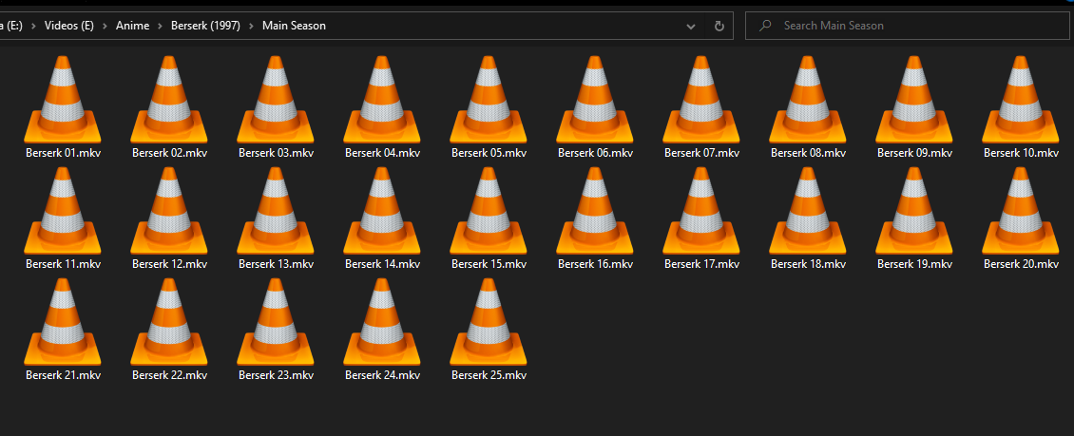The width and height of the screenshot is (1074, 436).
Task: Expand the chevron after Anime breadcrumb
Action: tap(161, 26)
